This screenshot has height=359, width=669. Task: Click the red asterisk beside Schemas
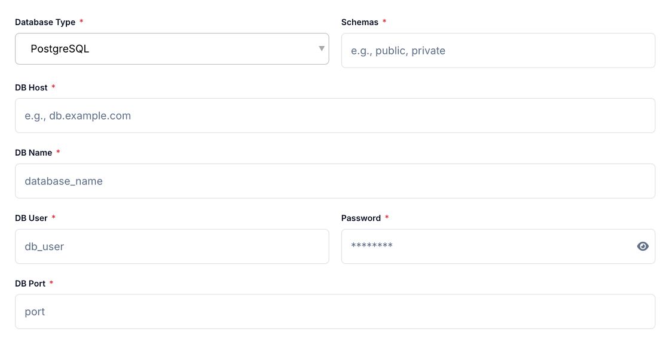tap(384, 22)
